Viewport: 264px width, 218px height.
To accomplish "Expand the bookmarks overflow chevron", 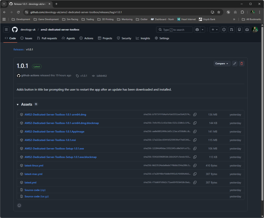I will click(234, 19).
